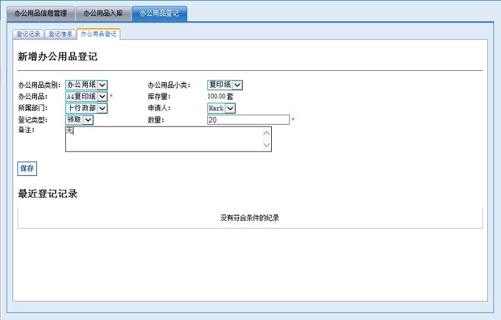Open the 登记信息 sub-tab

[60, 34]
